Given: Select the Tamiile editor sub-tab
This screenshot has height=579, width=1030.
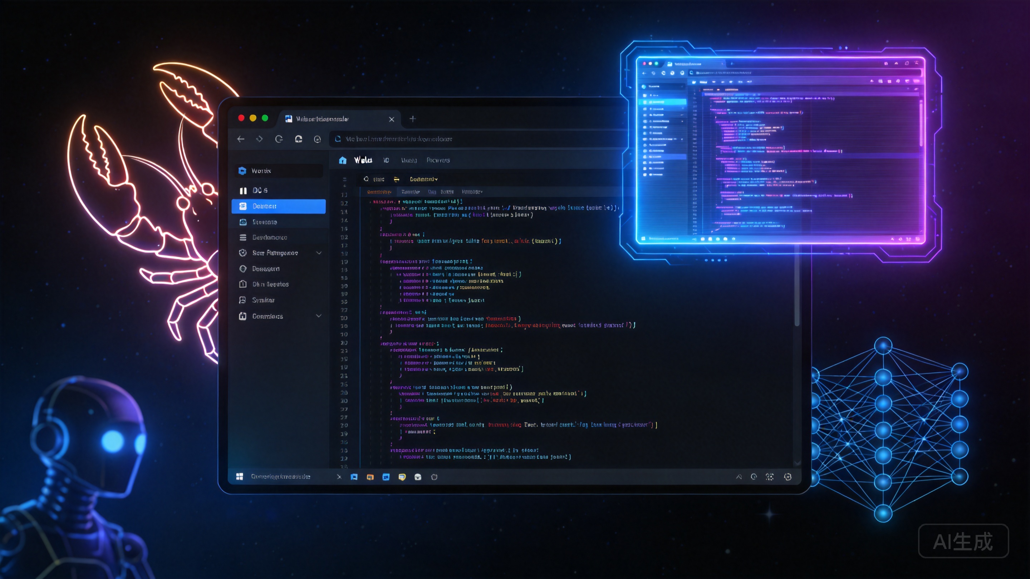Looking at the screenshot, I should pos(410,192).
